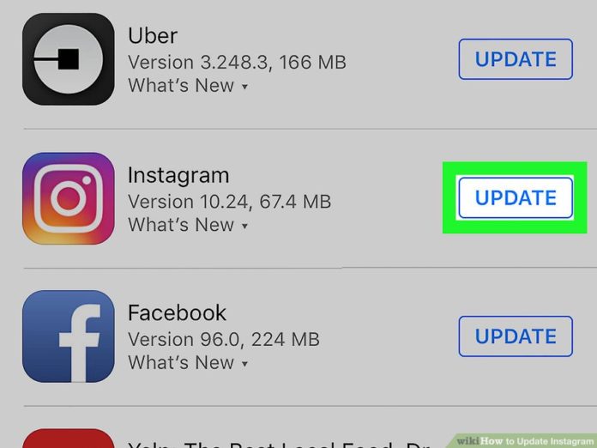The width and height of the screenshot is (597, 448).
Task: Tap Facebook's 224 MB size label
Action: click(285, 339)
